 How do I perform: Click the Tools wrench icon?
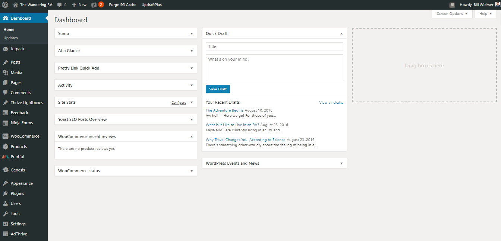click(5, 213)
